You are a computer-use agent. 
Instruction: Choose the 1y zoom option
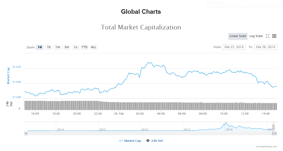(x=76, y=47)
